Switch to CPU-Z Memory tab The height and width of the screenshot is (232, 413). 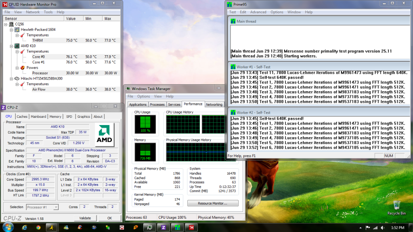[x=55, y=117]
